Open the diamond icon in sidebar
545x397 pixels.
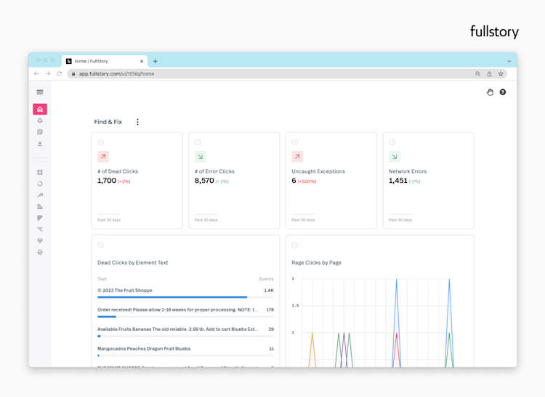(40, 241)
